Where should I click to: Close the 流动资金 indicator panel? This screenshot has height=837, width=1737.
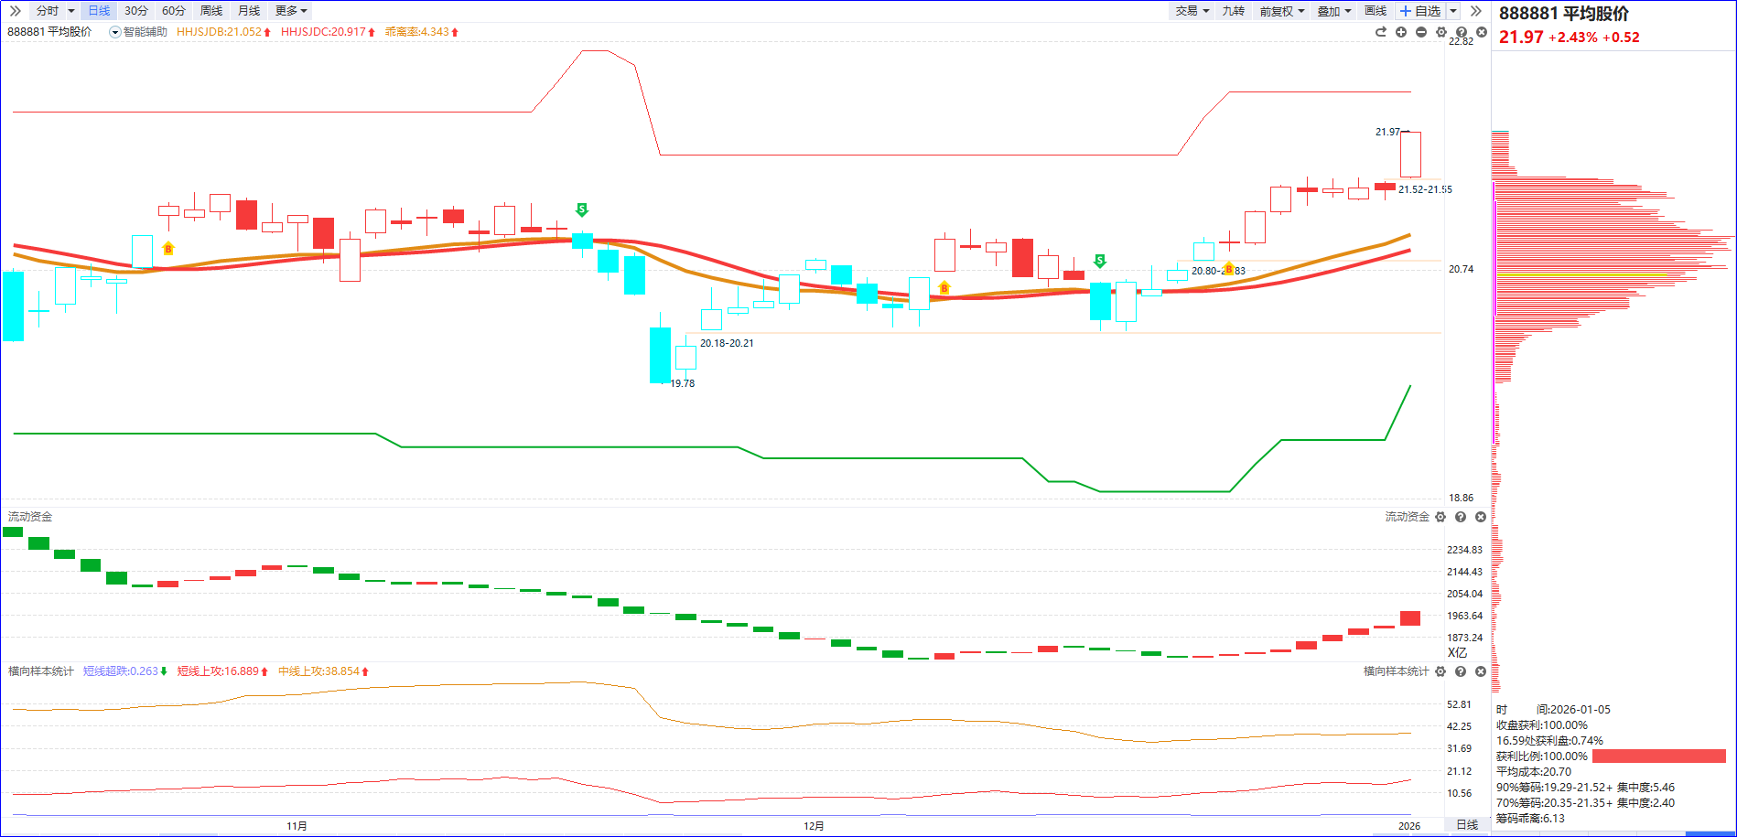click(1481, 517)
